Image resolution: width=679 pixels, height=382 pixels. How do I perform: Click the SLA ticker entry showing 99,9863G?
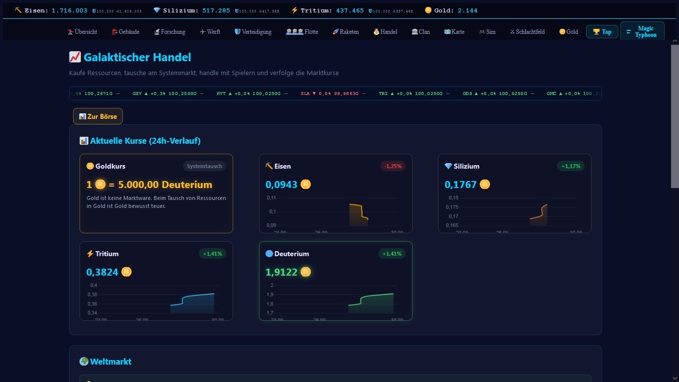point(333,94)
